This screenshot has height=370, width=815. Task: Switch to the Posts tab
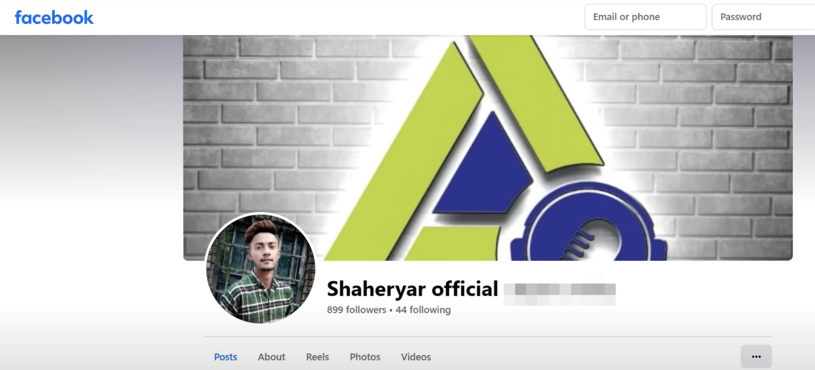[x=225, y=357]
